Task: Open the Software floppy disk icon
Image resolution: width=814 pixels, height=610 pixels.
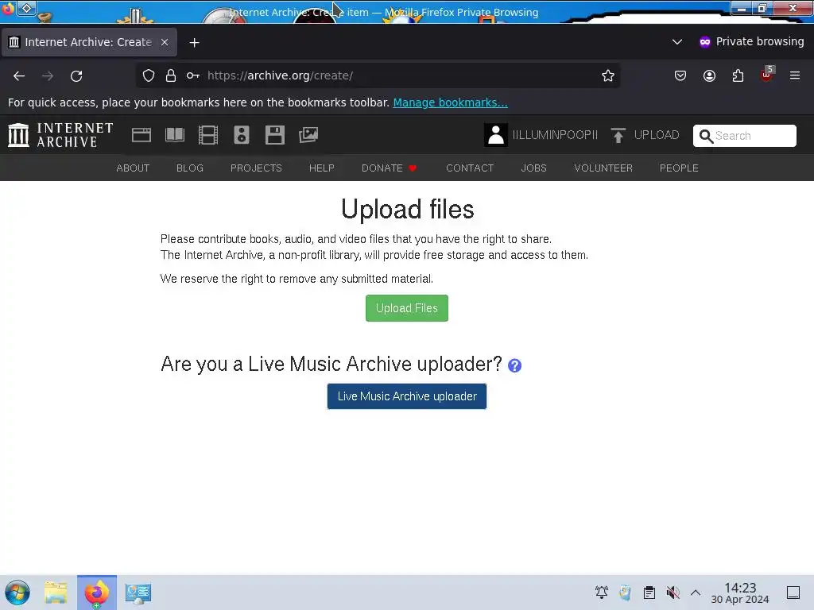Action: pyautogui.click(x=274, y=135)
